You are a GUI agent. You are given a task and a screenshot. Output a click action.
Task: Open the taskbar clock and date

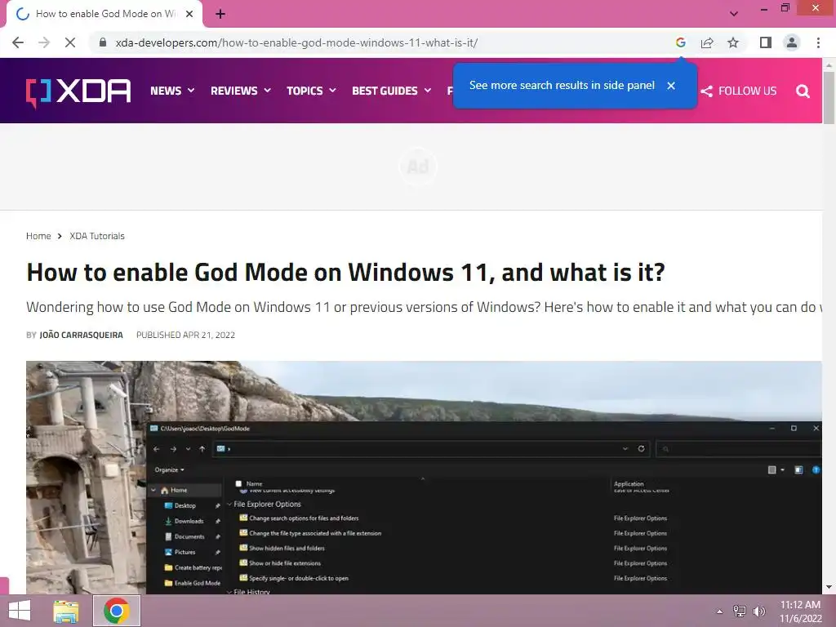[x=800, y=611]
